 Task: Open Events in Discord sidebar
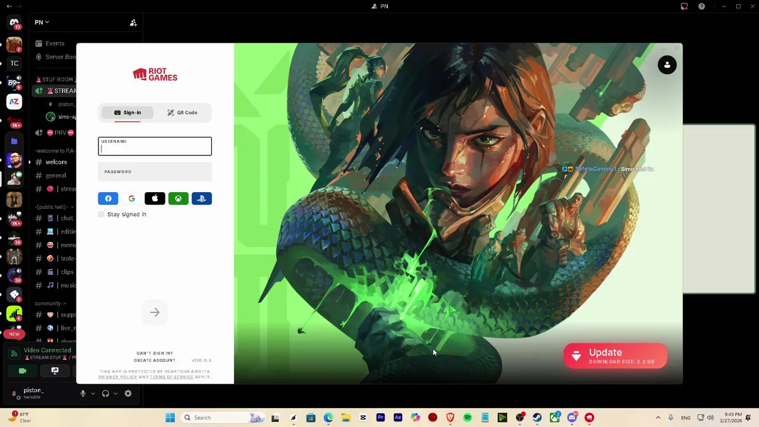[55, 43]
